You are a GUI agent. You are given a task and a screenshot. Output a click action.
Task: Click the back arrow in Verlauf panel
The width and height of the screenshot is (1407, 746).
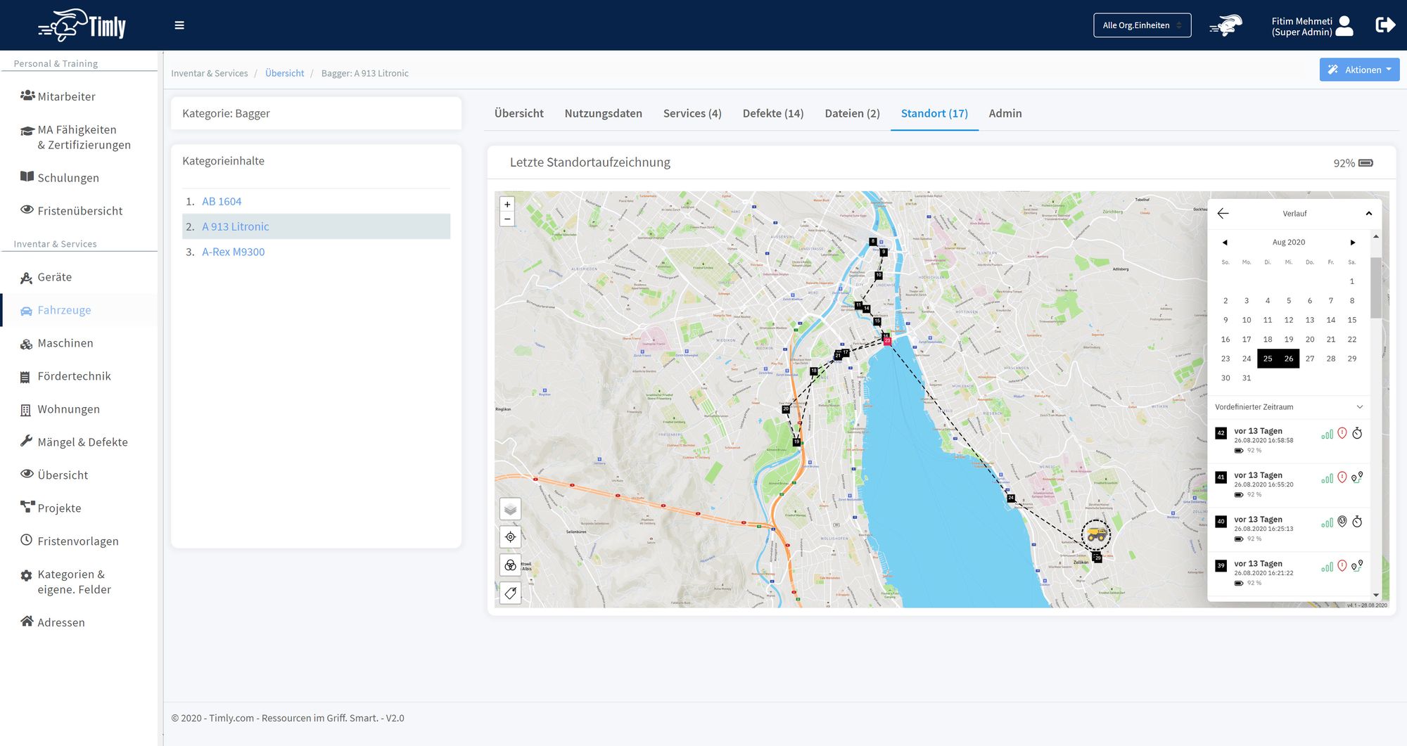[1223, 213]
